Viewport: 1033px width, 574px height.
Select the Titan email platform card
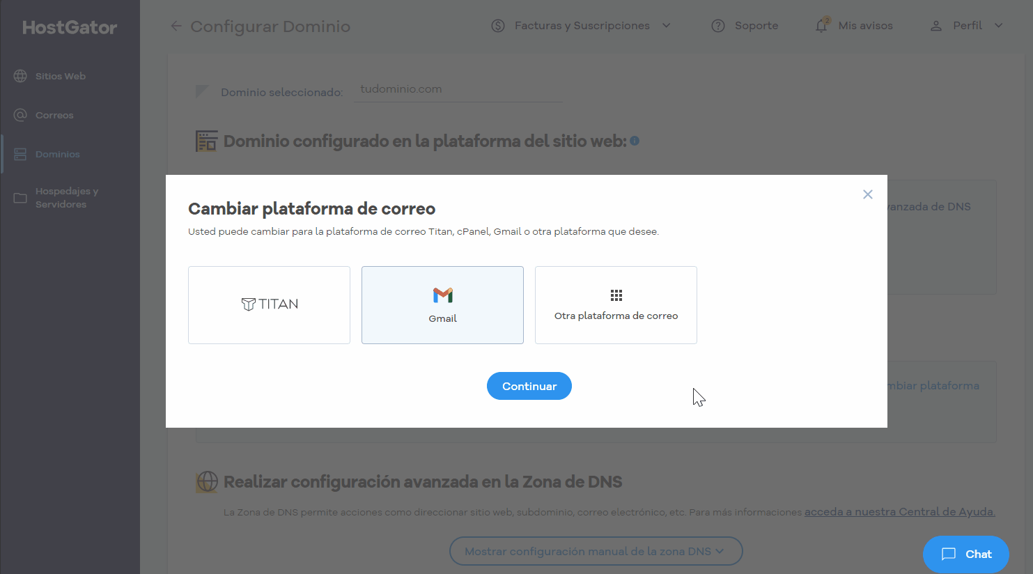point(269,305)
